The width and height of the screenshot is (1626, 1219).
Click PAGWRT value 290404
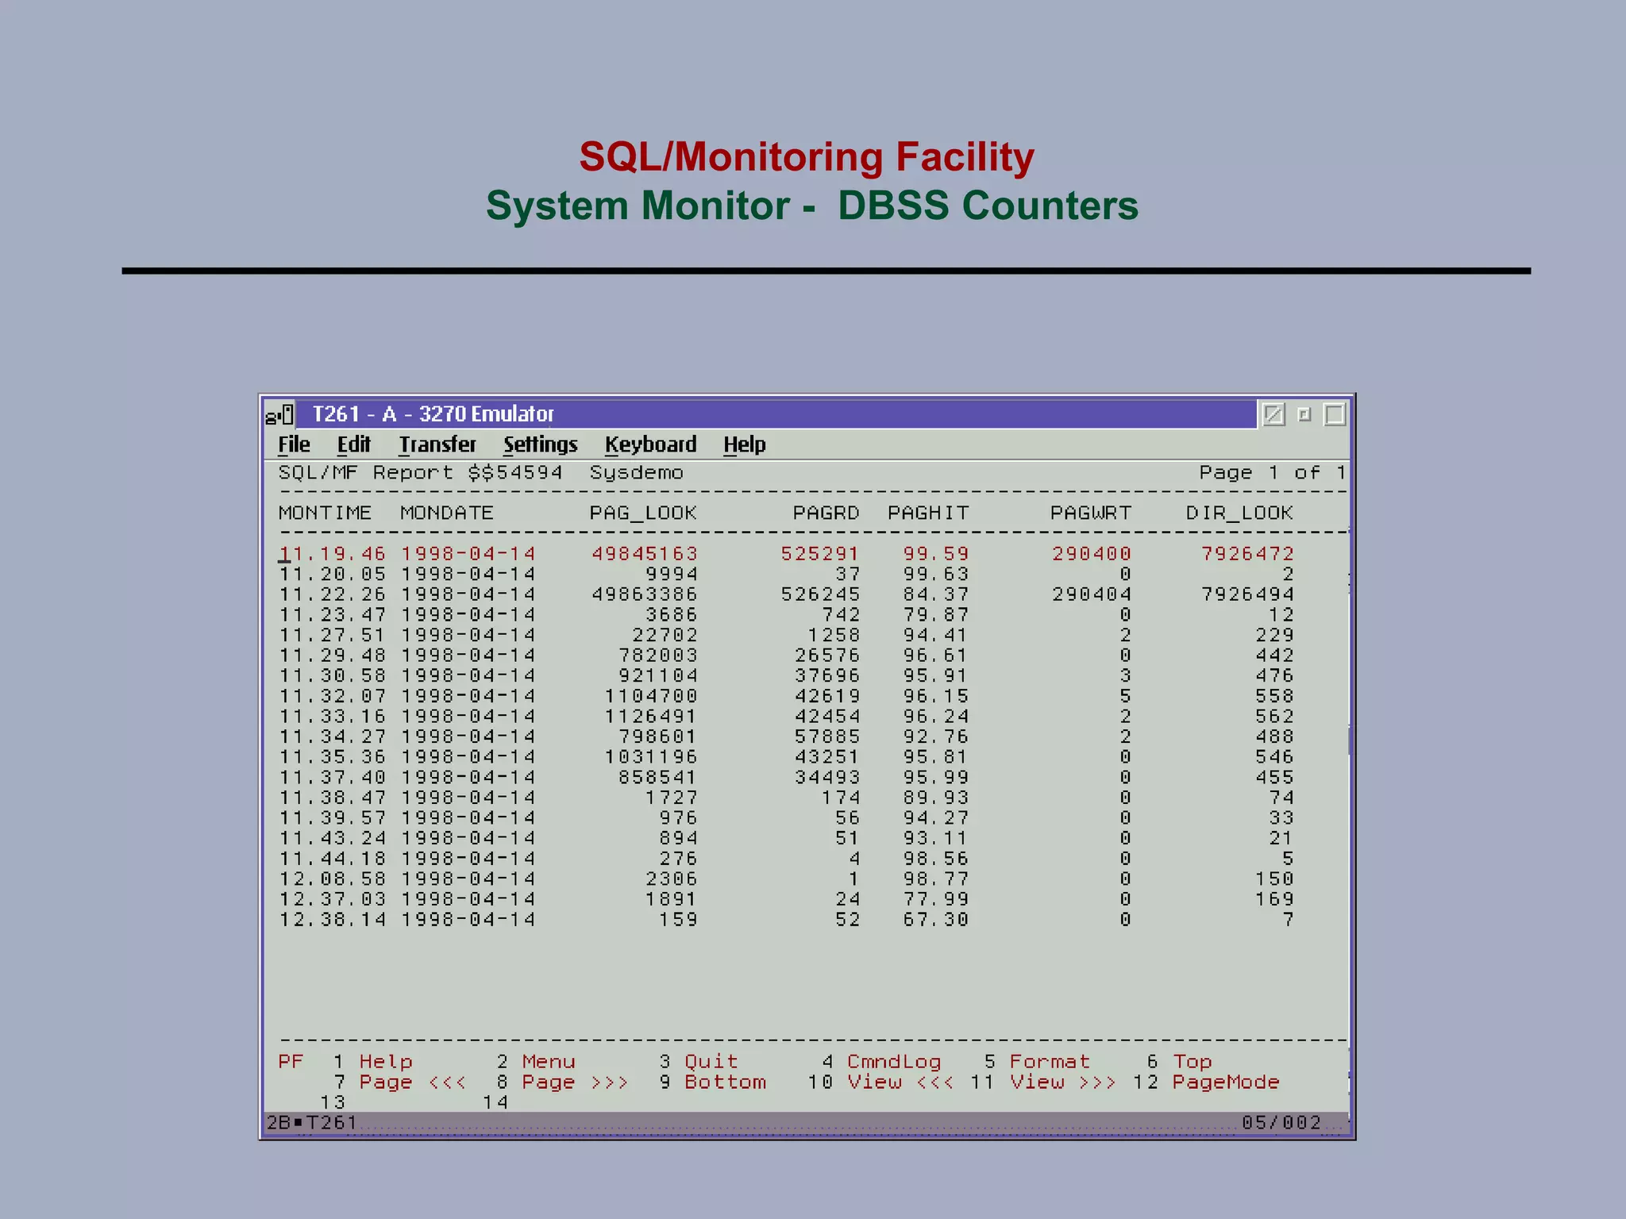(1092, 594)
